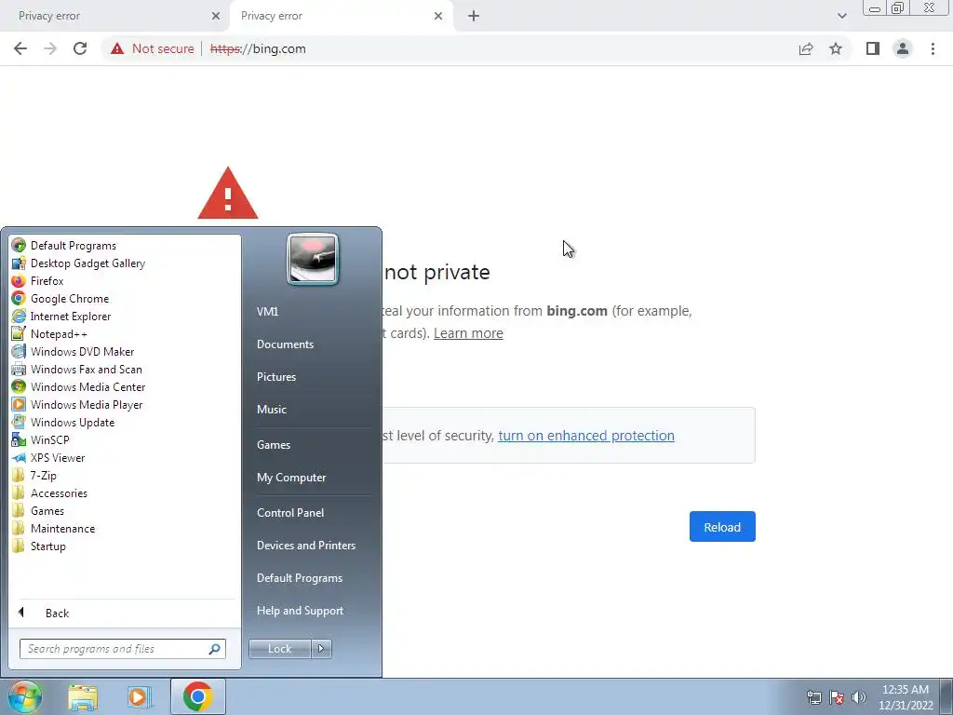Viewport: 953px width, 715px height.
Task: Open the VM1 user folder
Action: pos(312,311)
